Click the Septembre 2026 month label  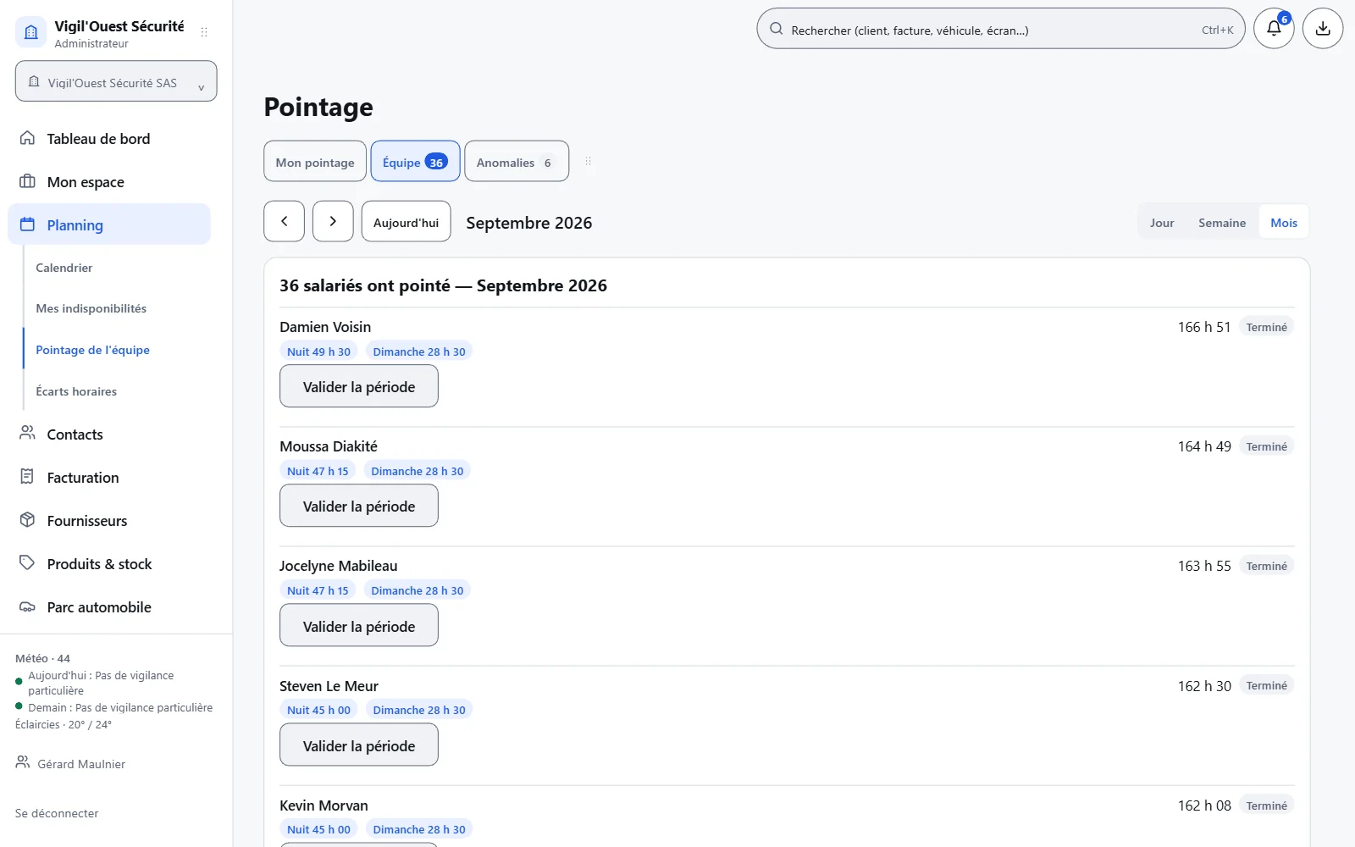(x=529, y=223)
